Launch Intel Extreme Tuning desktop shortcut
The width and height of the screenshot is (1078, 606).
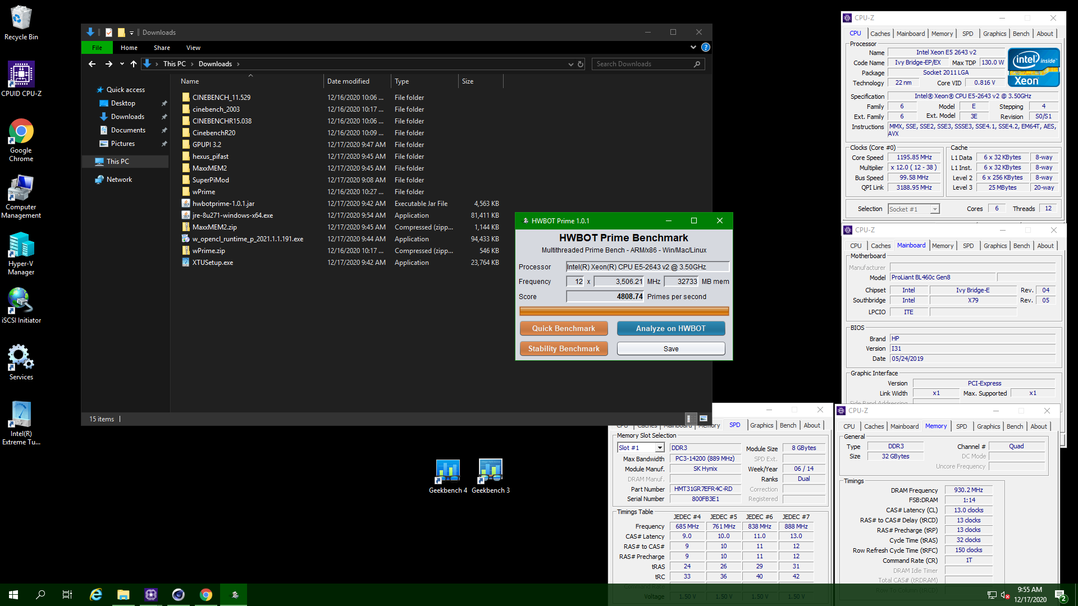(x=21, y=423)
